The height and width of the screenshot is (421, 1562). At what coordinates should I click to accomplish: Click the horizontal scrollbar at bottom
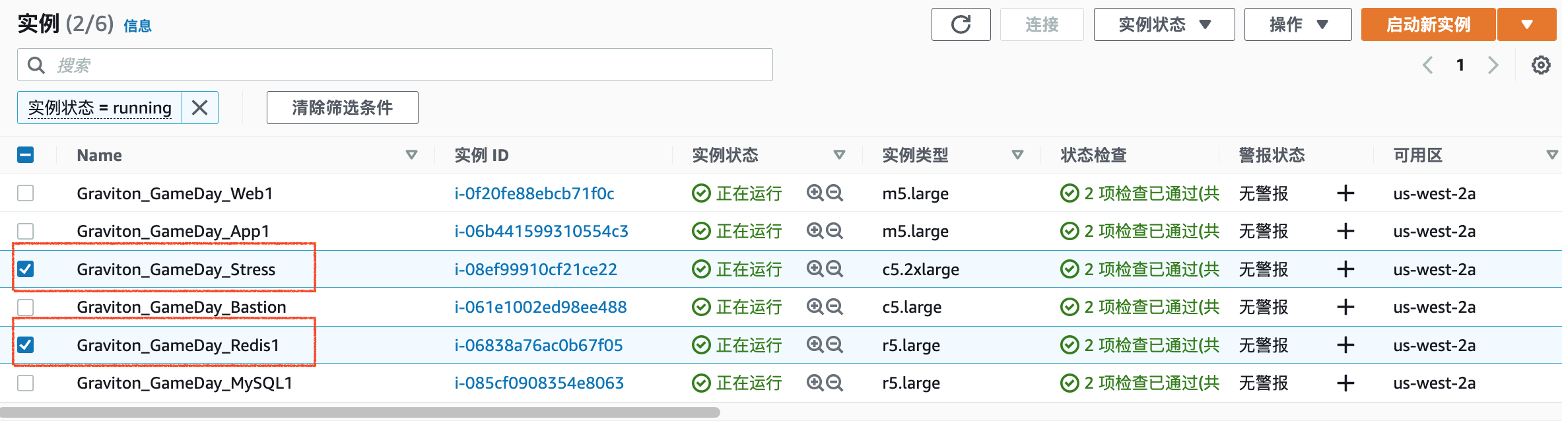(x=360, y=412)
